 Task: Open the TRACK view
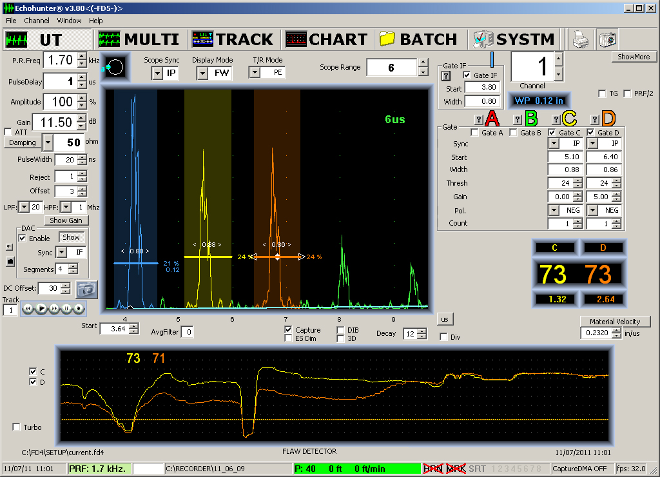tap(232, 39)
